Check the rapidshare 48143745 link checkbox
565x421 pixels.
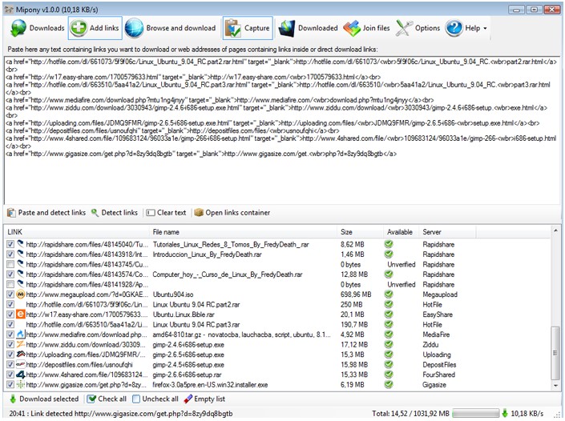click(10, 264)
